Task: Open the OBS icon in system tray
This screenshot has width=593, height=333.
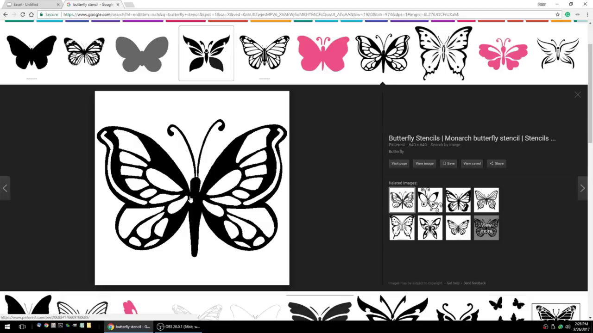Action: click(x=546, y=327)
